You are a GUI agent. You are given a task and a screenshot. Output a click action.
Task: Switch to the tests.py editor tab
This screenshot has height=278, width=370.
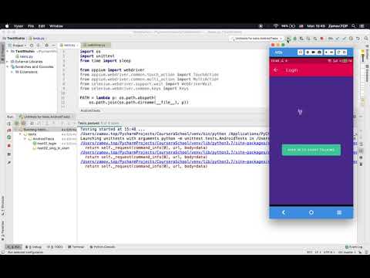(69, 46)
